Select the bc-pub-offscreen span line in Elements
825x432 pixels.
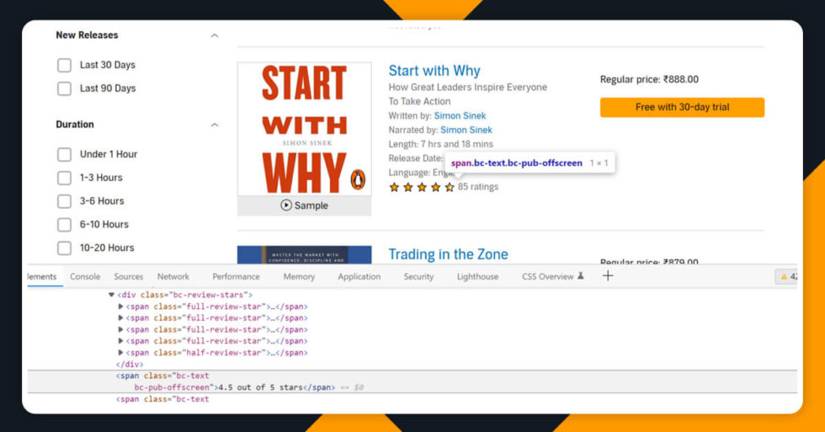point(412,381)
